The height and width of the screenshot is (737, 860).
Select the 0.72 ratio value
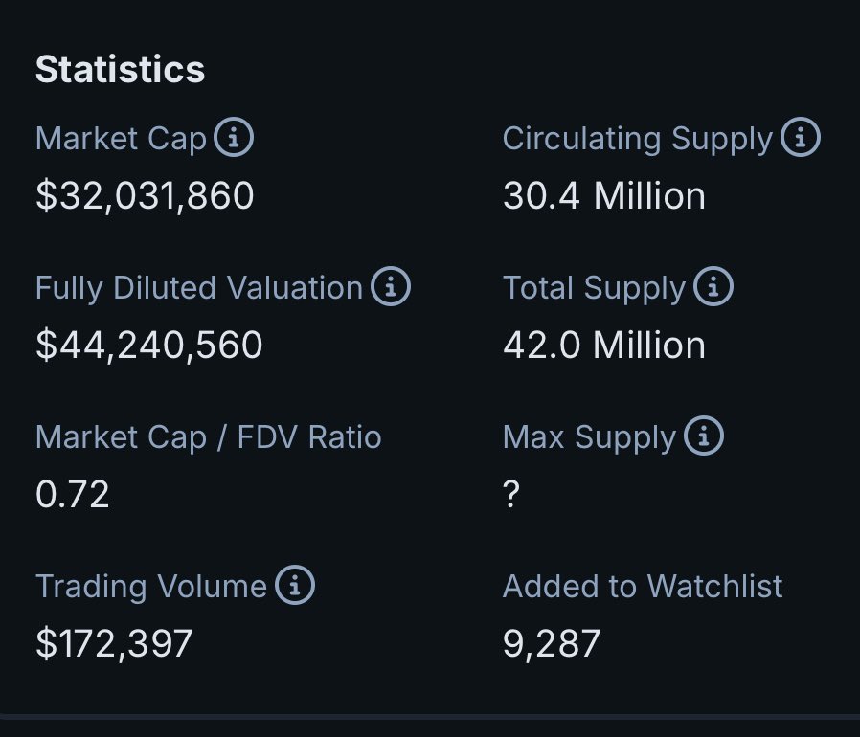[73, 494]
